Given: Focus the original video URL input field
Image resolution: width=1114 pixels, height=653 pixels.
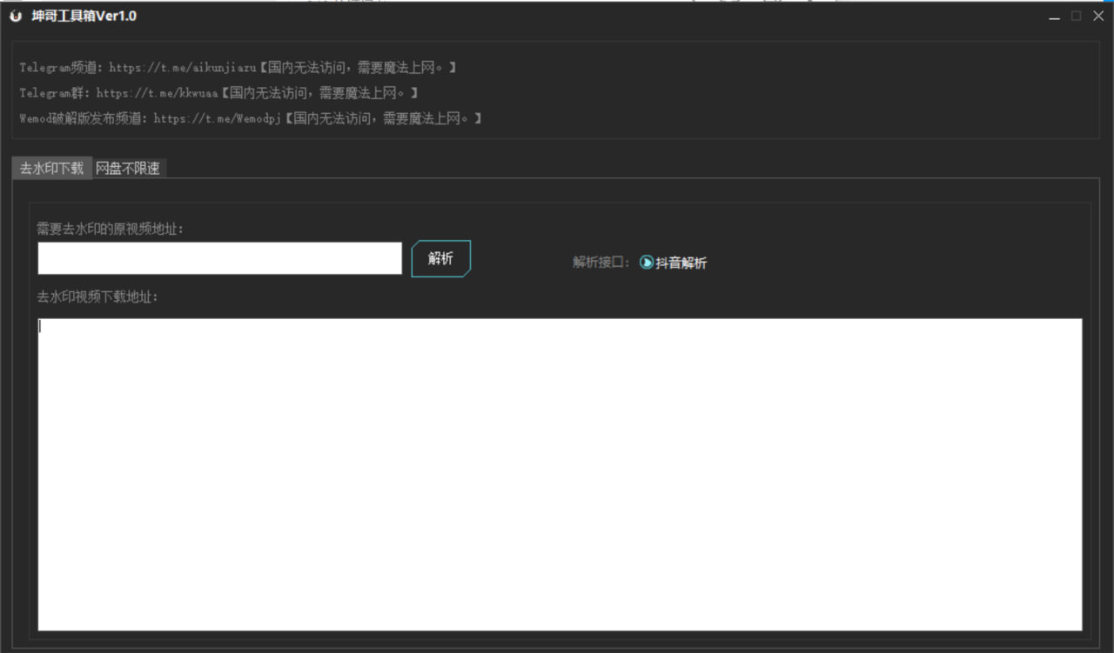Looking at the screenshot, I should (220, 258).
